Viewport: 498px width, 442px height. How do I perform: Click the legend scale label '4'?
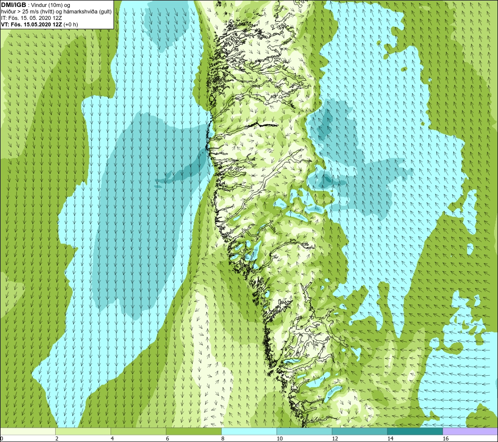click(112, 439)
